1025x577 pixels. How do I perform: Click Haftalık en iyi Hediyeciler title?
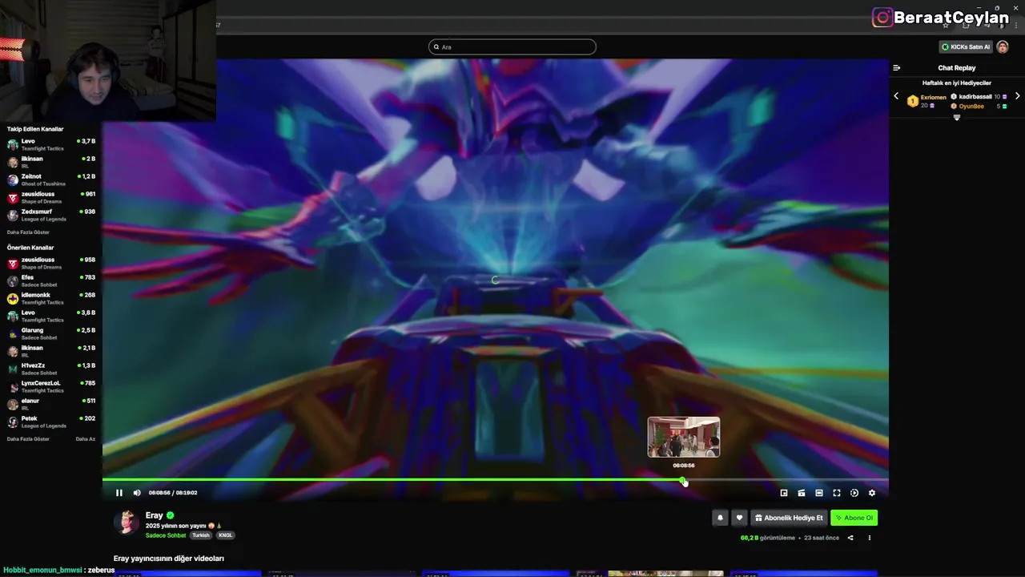[x=957, y=83]
